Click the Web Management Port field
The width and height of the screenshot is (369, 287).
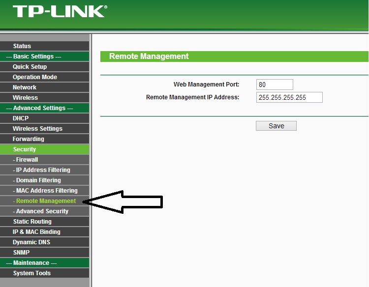[275, 85]
